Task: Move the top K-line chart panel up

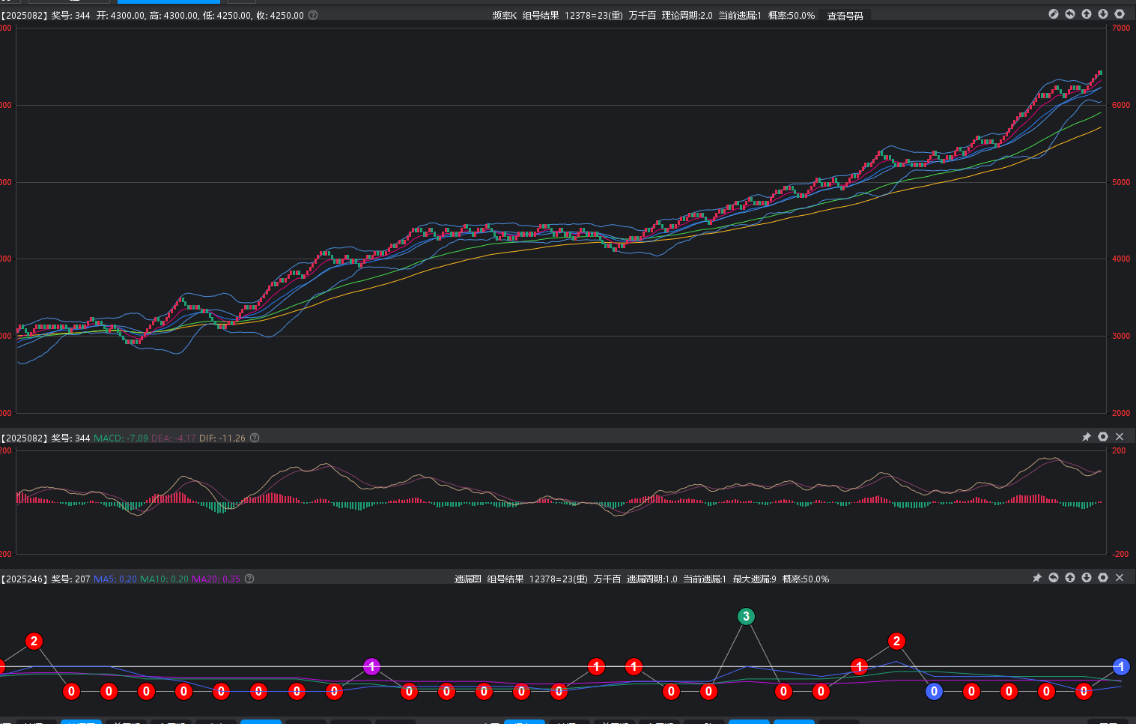Action: (1087, 14)
